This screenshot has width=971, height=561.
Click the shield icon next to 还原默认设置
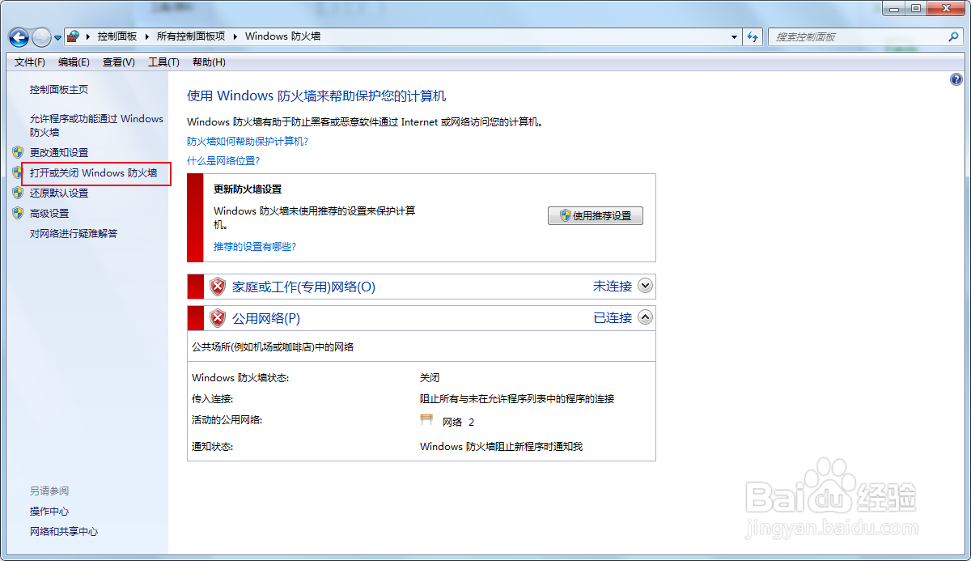pos(17,193)
